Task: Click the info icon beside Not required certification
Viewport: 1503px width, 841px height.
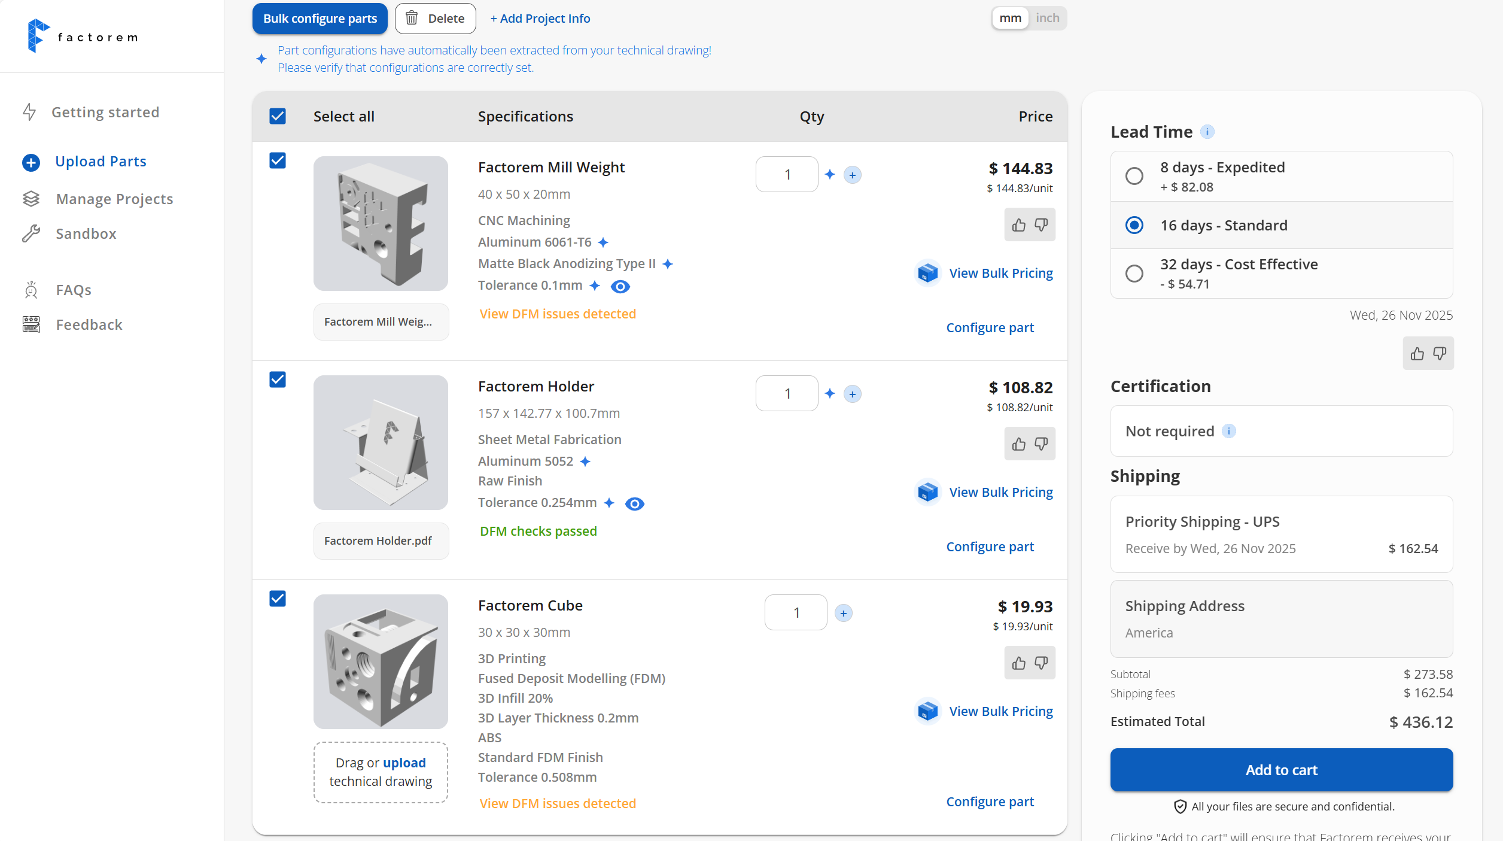Action: pos(1229,431)
